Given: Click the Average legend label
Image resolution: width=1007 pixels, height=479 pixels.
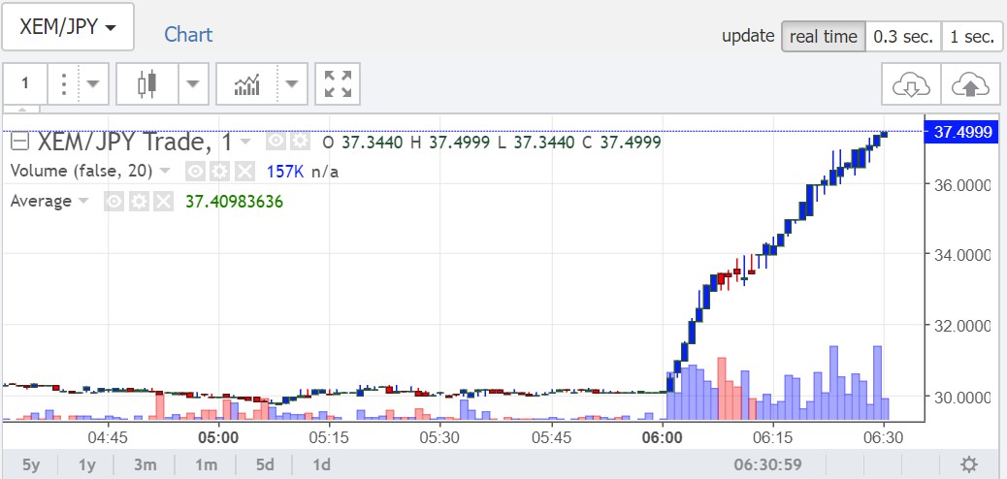Looking at the screenshot, I should click(41, 202).
